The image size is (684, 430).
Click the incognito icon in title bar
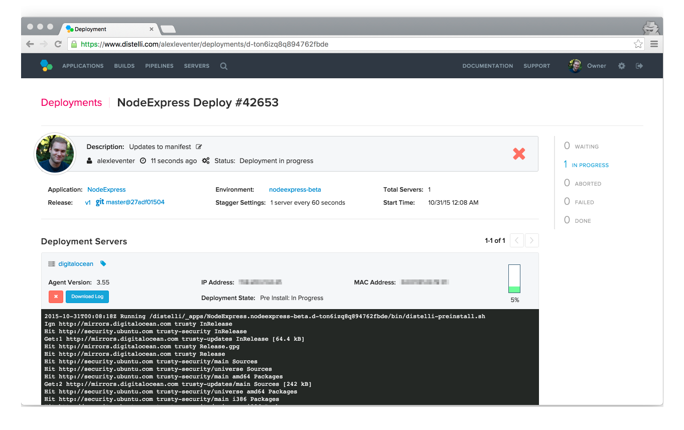coord(650,27)
